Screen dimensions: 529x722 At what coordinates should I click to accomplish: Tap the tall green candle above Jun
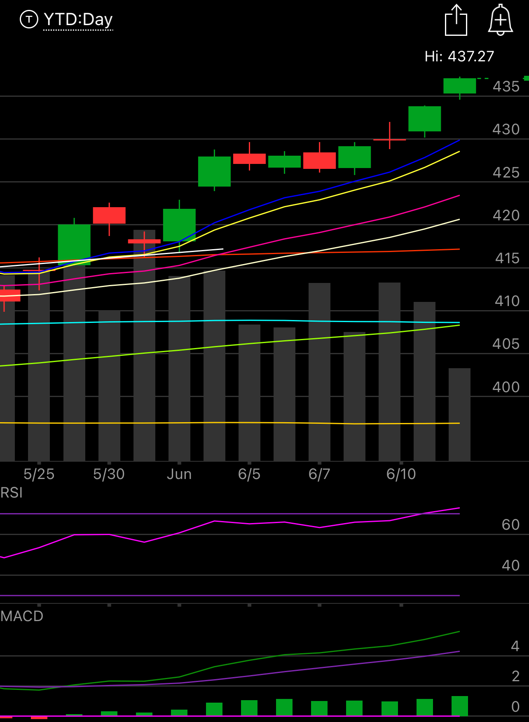tap(179, 225)
